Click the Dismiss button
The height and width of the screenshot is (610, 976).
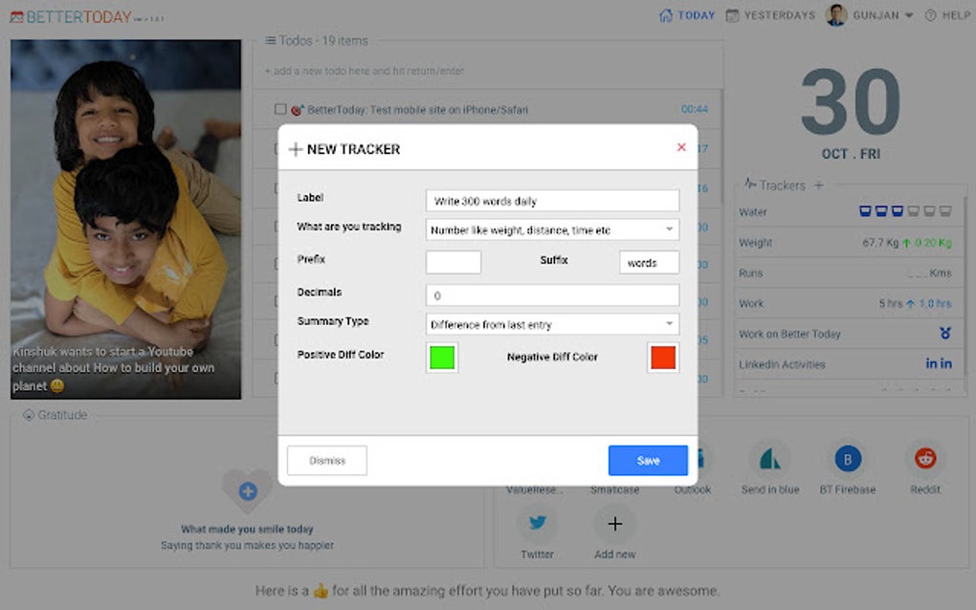point(327,461)
